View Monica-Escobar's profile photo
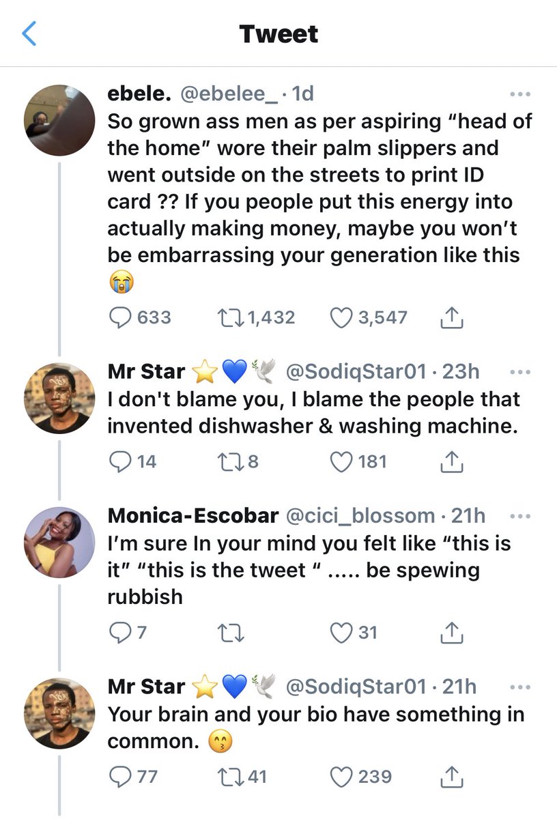The image size is (557, 819). [59, 542]
